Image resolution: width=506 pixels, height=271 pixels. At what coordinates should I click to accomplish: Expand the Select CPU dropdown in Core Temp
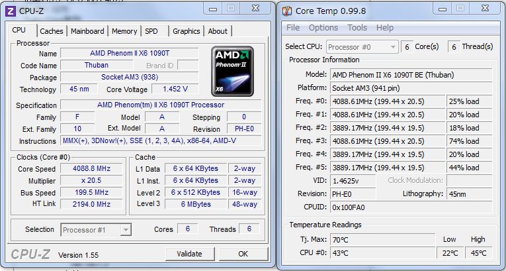pyautogui.click(x=362, y=47)
